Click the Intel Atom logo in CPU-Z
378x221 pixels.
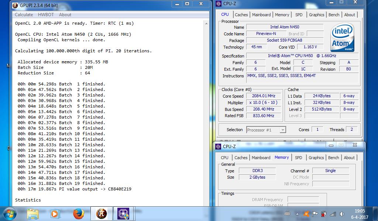(x=342, y=37)
